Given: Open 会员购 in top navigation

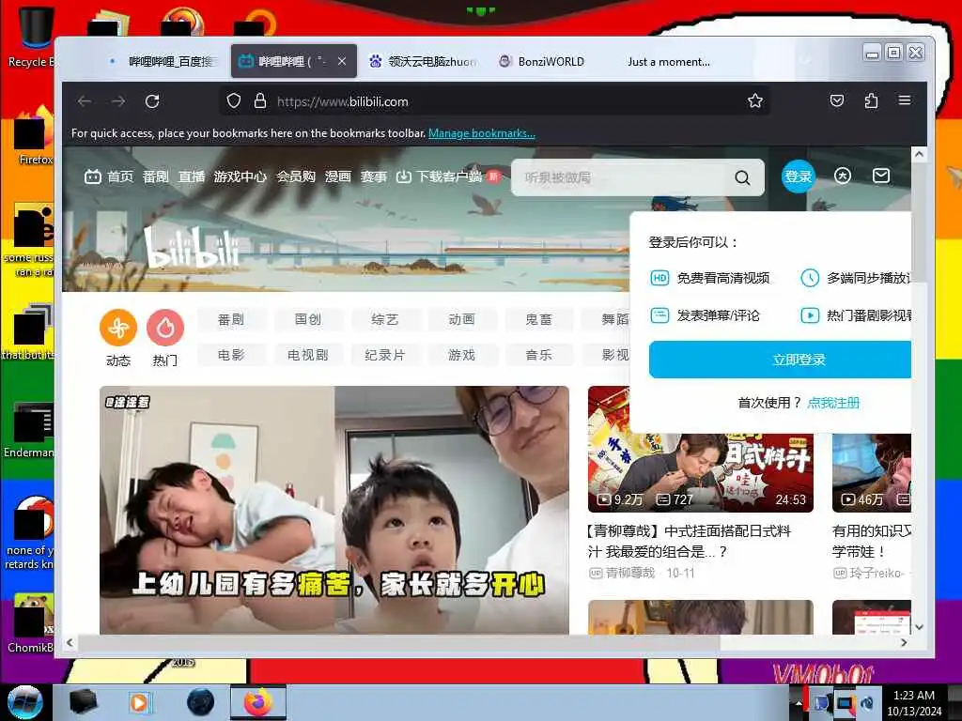Looking at the screenshot, I should pos(296,177).
